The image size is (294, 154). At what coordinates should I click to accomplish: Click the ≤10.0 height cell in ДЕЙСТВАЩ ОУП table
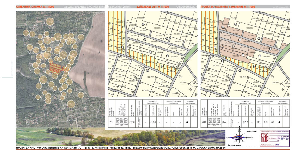(153, 122)
